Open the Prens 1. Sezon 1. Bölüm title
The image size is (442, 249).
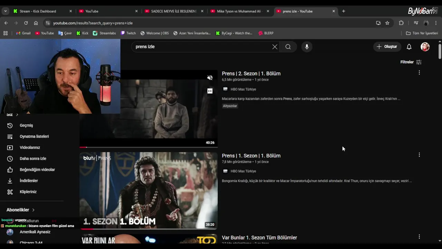click(251, 156)
